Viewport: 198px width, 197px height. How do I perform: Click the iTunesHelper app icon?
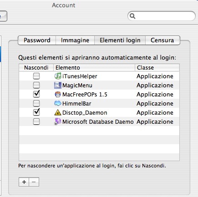58,76
